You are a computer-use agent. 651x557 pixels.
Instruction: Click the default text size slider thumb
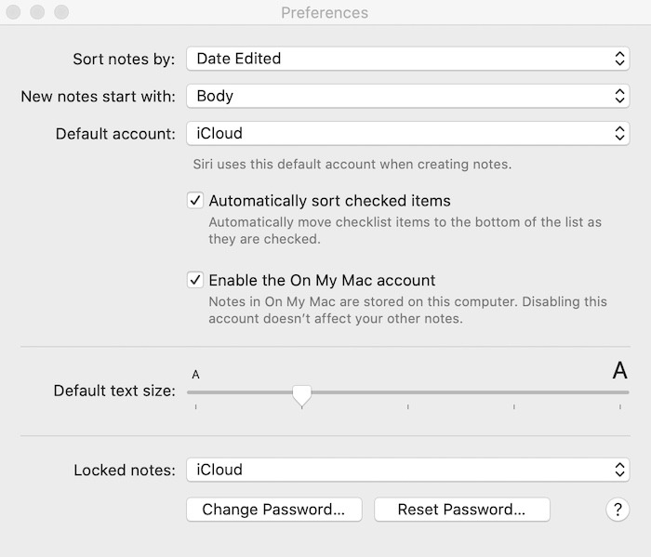302,395
